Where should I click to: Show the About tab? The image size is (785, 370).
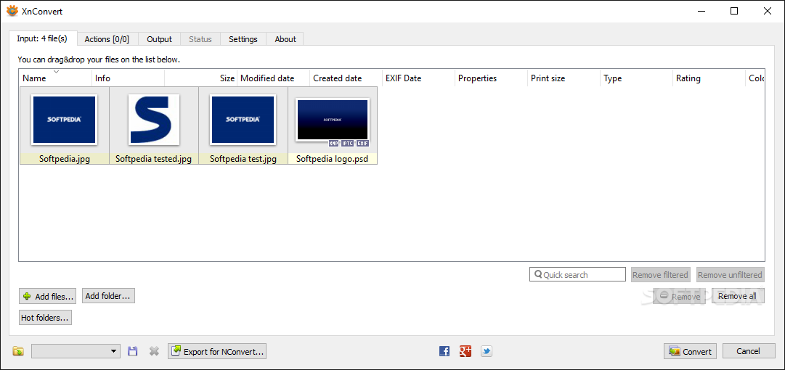285,39
